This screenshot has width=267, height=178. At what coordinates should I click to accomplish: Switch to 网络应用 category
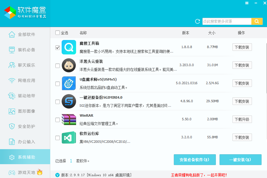tap(25, 80)
